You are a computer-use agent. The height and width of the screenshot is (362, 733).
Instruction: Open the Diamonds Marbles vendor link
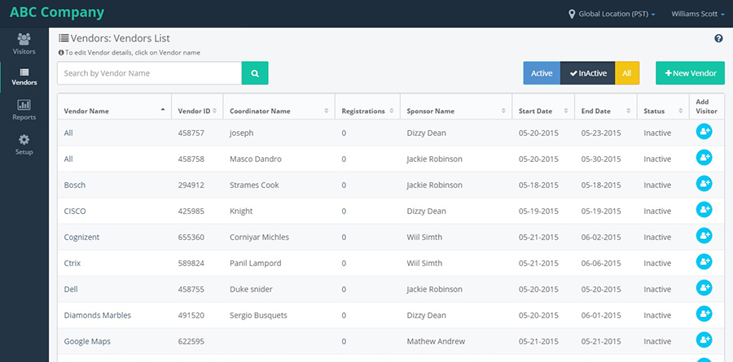[x=98, y=316]
